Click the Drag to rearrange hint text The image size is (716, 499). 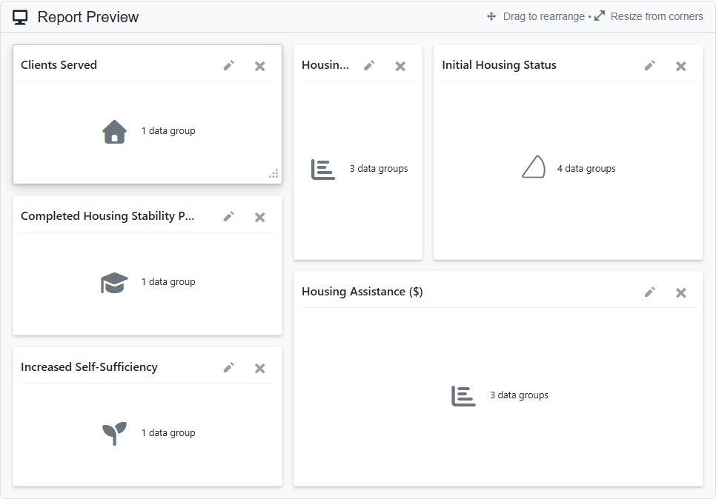[544, 16]
